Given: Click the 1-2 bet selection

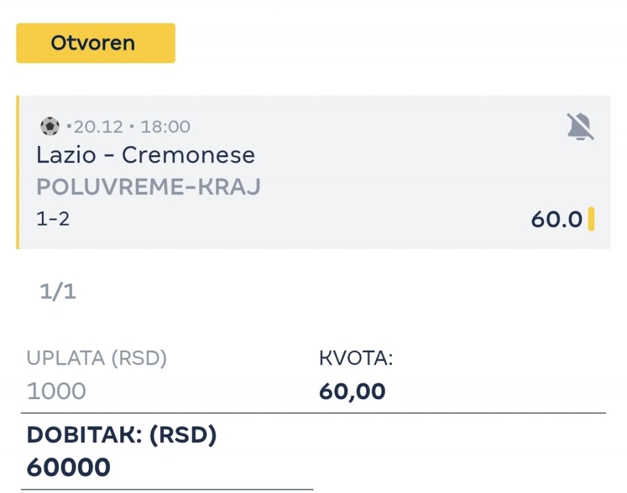Looking at the screenshot, I should [53, 219].
